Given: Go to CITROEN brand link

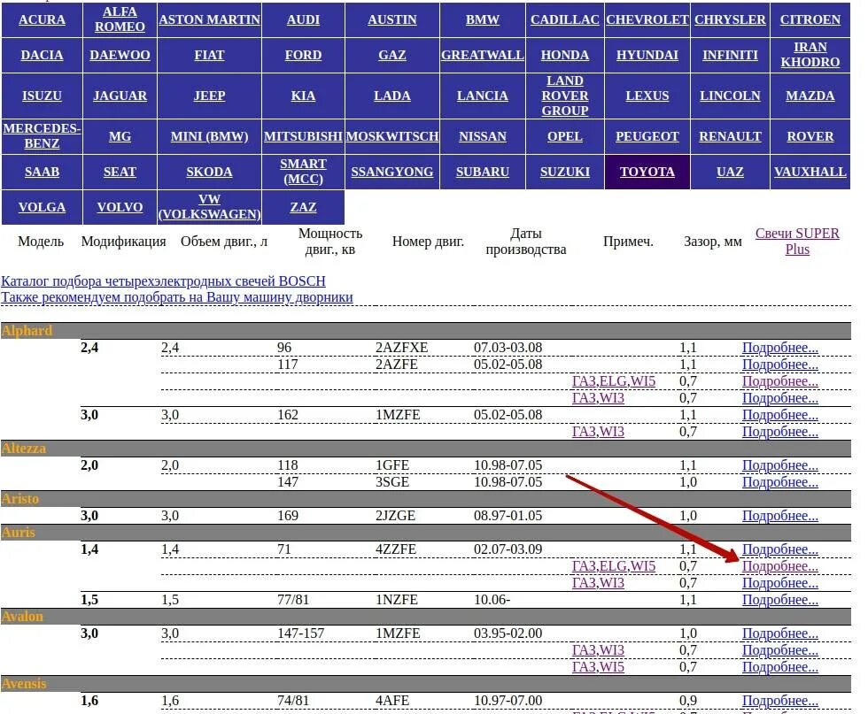Looking at the screenshot, I should pos(810,19).
